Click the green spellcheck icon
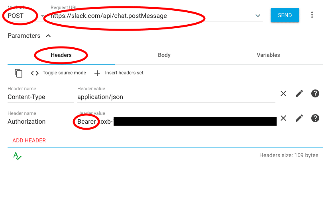The image size is (332, 202). [17, 156]
